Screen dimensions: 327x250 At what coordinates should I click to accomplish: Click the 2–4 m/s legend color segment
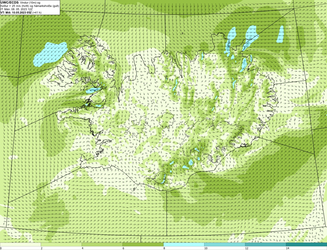pos(61,244)
